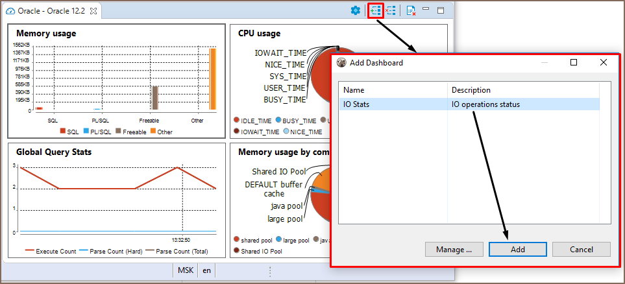Screen dimensions: 625x284
Task: Click the Add Dashboard toolbar icon
Action: [376, 10]
